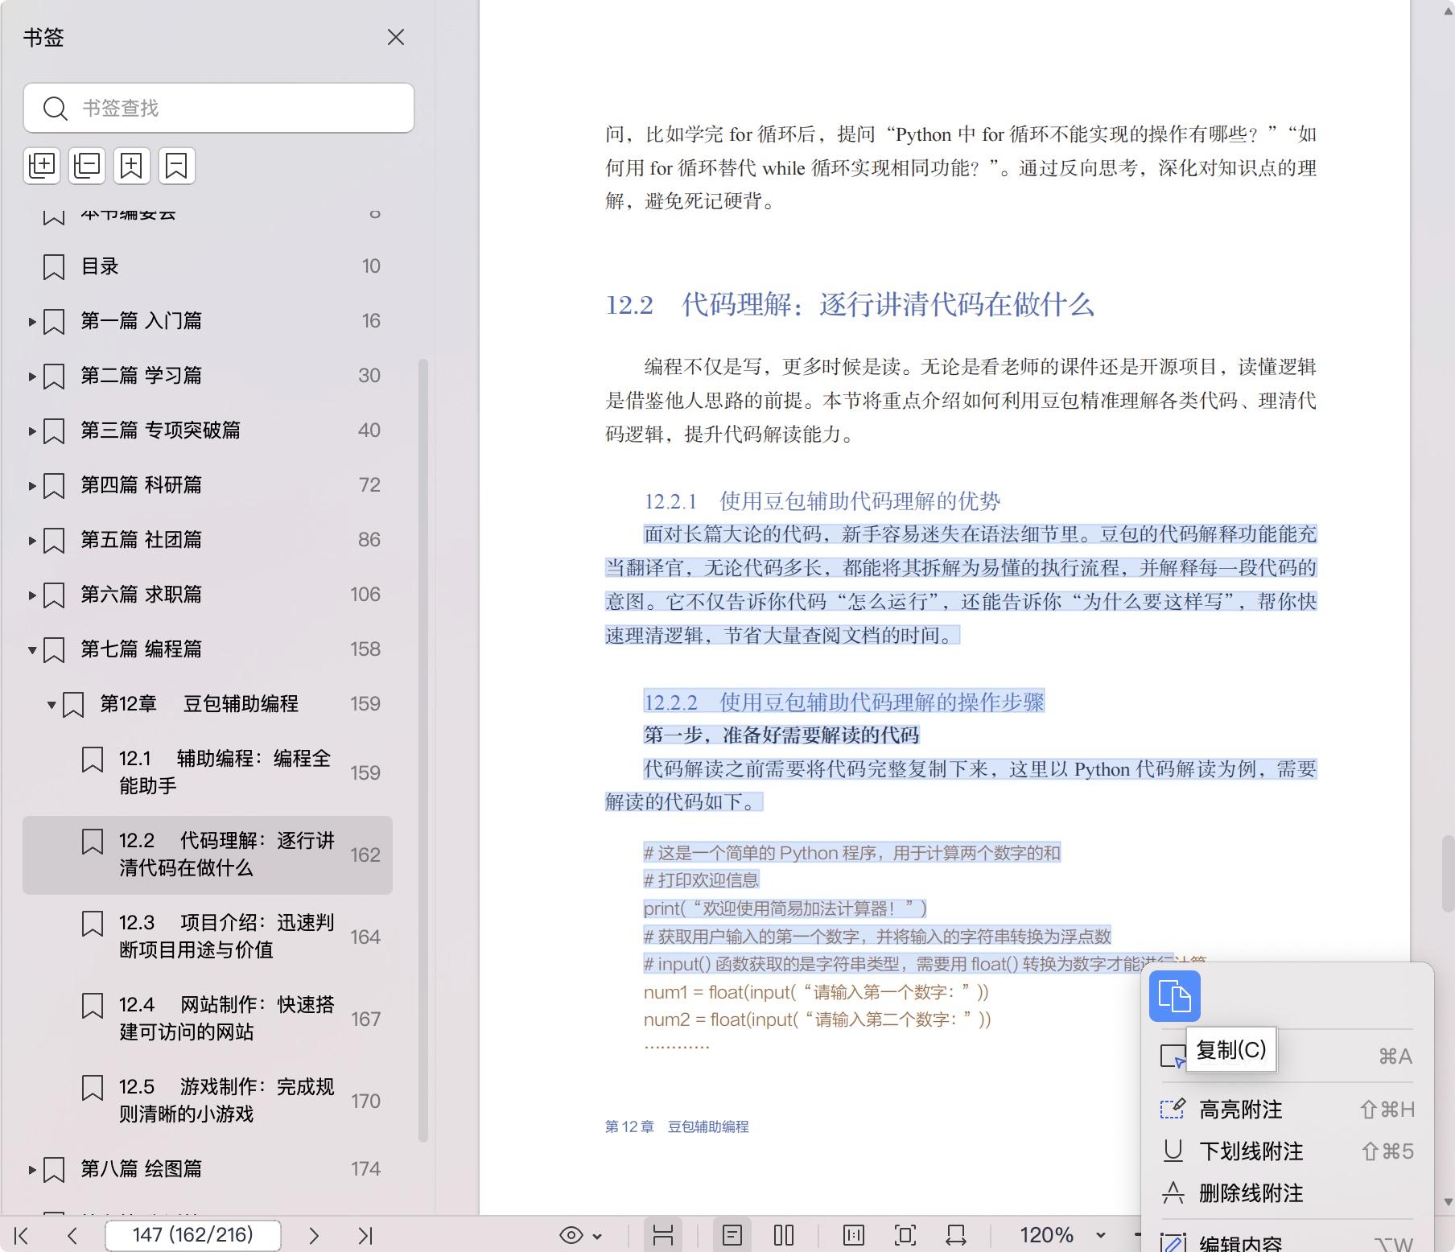Click the bookmark icon of 第三篇 专项突破篇
The width and height of the screenshot is (1455, 1252).
(54, 431)
